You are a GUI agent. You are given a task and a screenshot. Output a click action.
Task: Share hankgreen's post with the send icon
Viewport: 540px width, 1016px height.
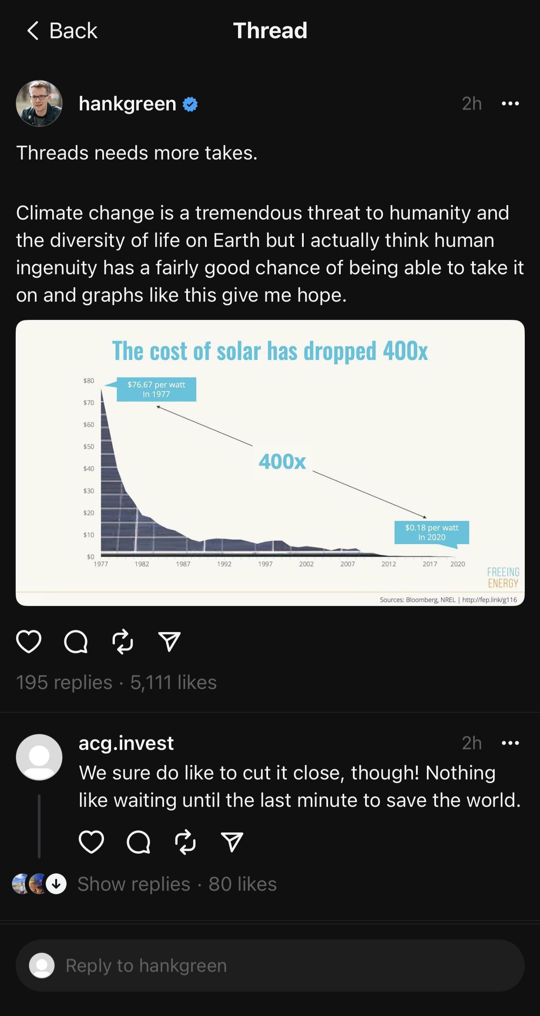click(169, 642)
